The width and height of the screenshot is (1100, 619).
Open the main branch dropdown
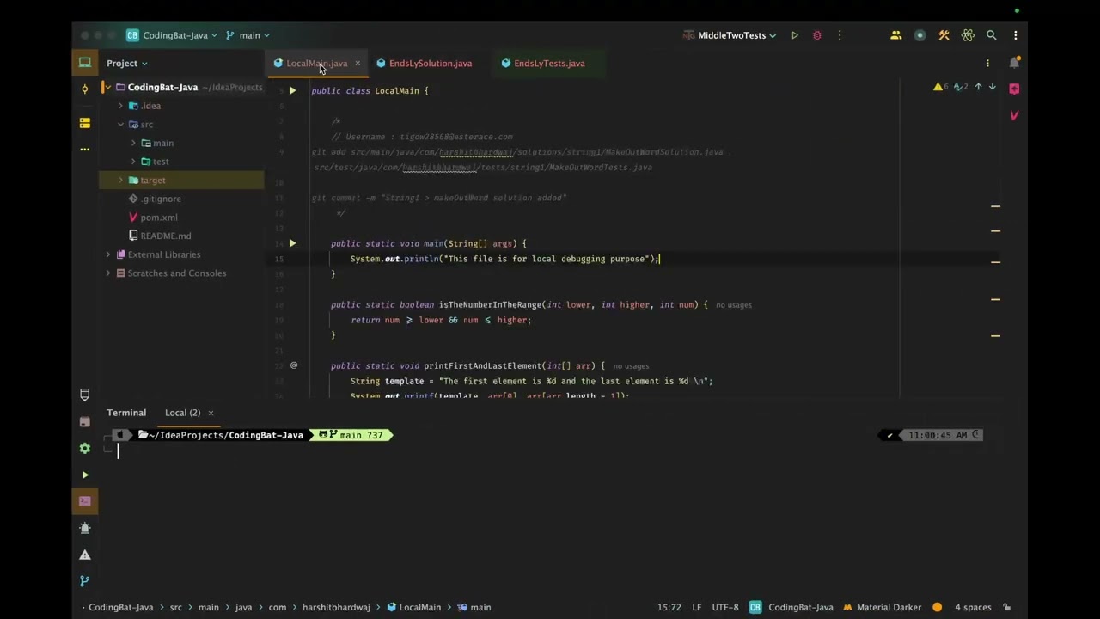pyautogui.click(x=247, y=35)
